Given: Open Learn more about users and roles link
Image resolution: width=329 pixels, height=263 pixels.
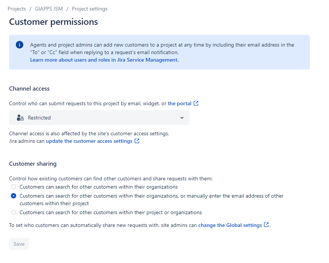Looking at the screenshot, I should [x=104, y=60].
